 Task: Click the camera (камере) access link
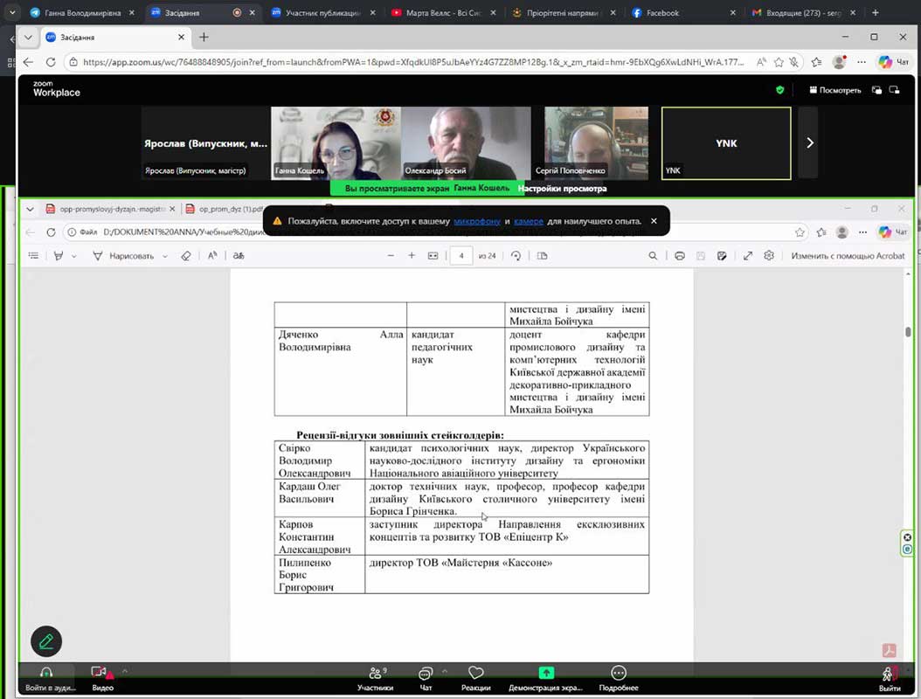click(x=529, y=221)
